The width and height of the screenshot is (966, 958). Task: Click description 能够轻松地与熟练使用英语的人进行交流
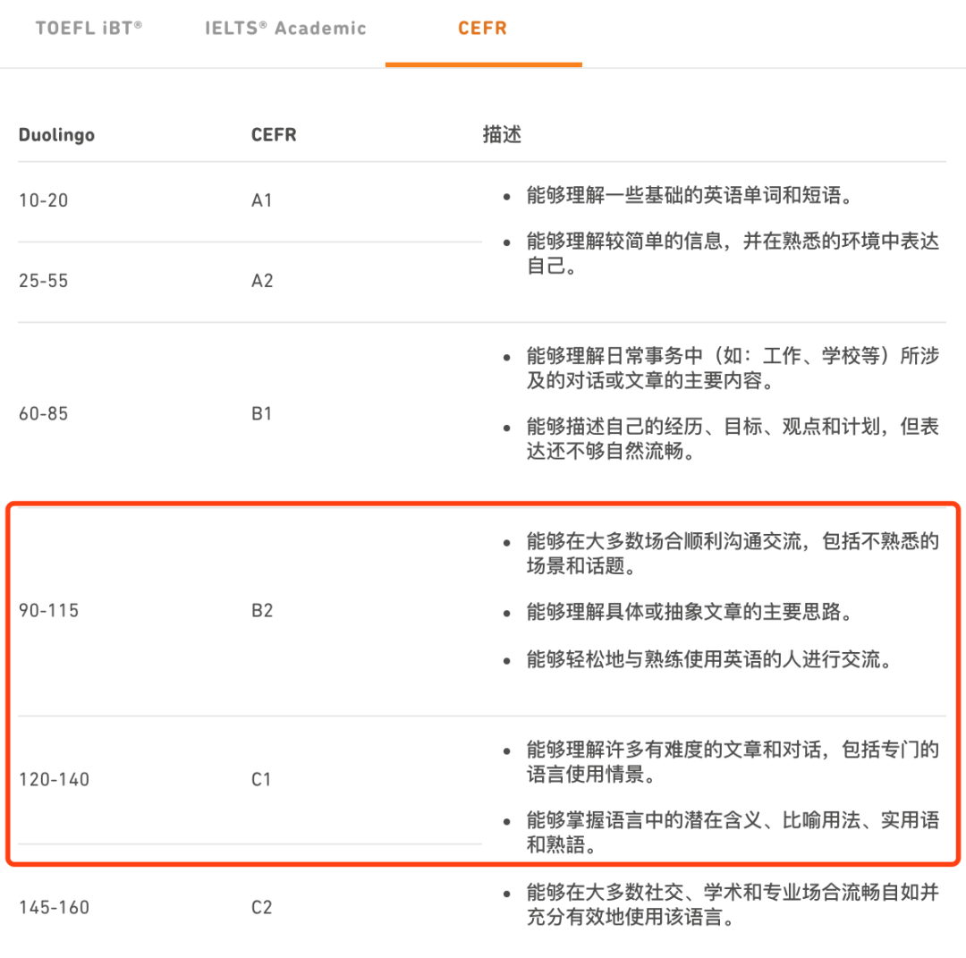pyautogui.click(x=709, y=659)
